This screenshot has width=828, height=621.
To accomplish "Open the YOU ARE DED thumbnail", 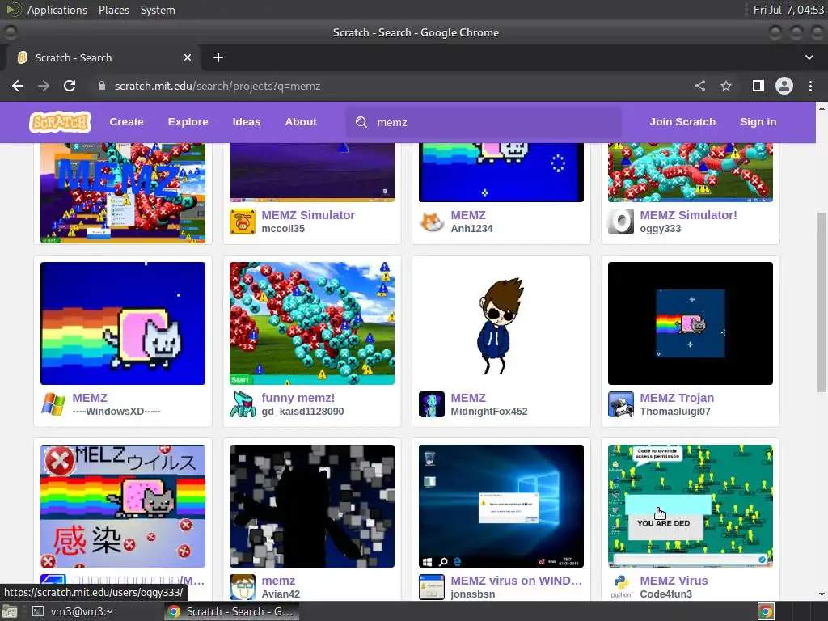I will coord(691,506).
